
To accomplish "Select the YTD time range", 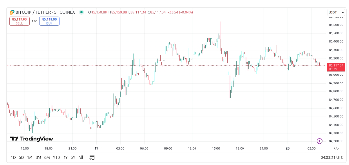I will pyautogui.click(x=57, y=157).
